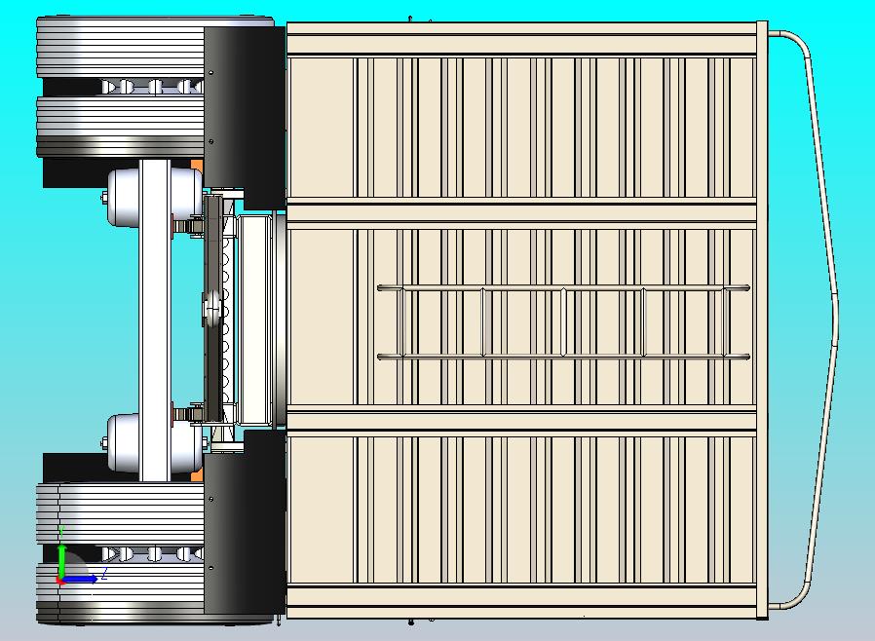Screen dimensions: 875x641
Task: Select the ladder lying on the deck
Action: pyautogui.click(x=563, y=321)
